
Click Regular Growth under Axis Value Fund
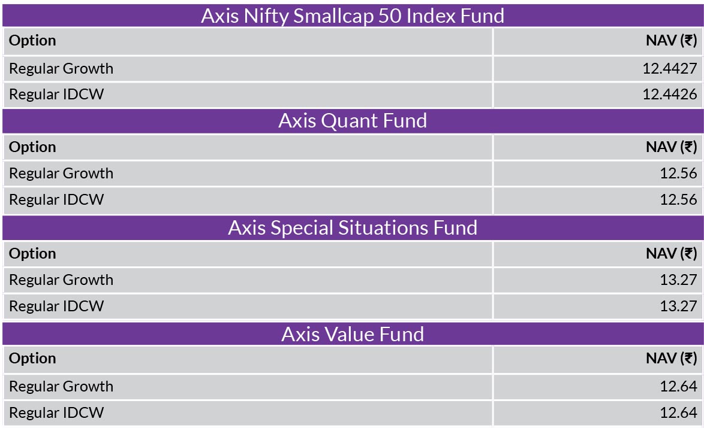coord(61,386)
